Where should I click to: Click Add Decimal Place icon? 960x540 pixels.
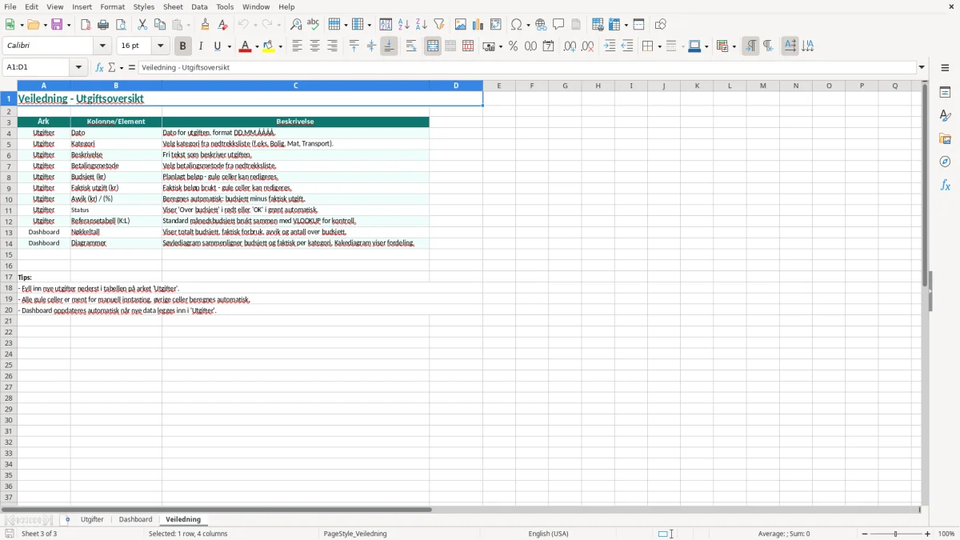click(570, 46)
